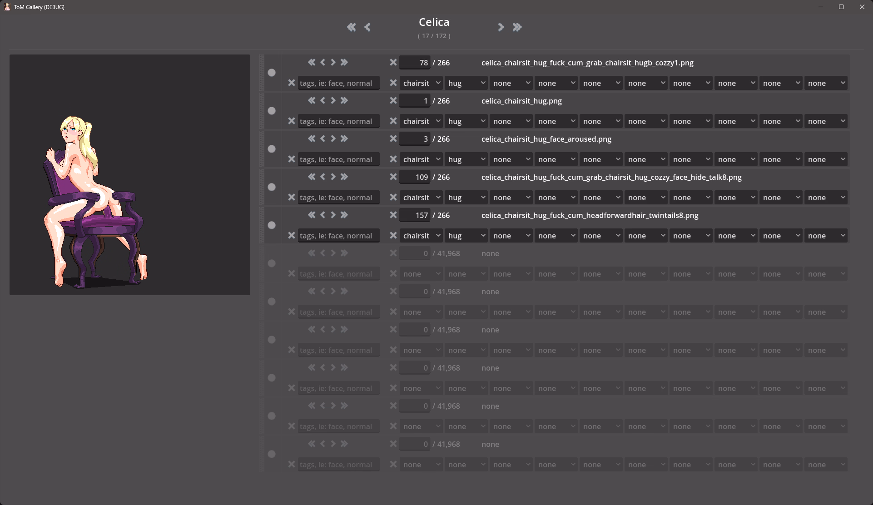This screenshot has width=873, height=505.
Task: Select radio button of first empty none row
Action: pos(272,263)
